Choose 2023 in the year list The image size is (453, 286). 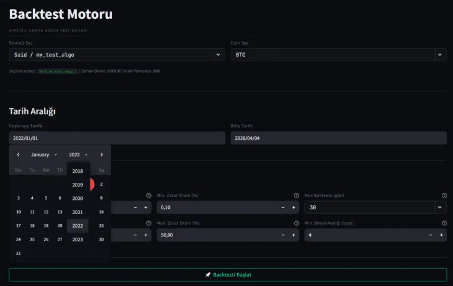77,239
